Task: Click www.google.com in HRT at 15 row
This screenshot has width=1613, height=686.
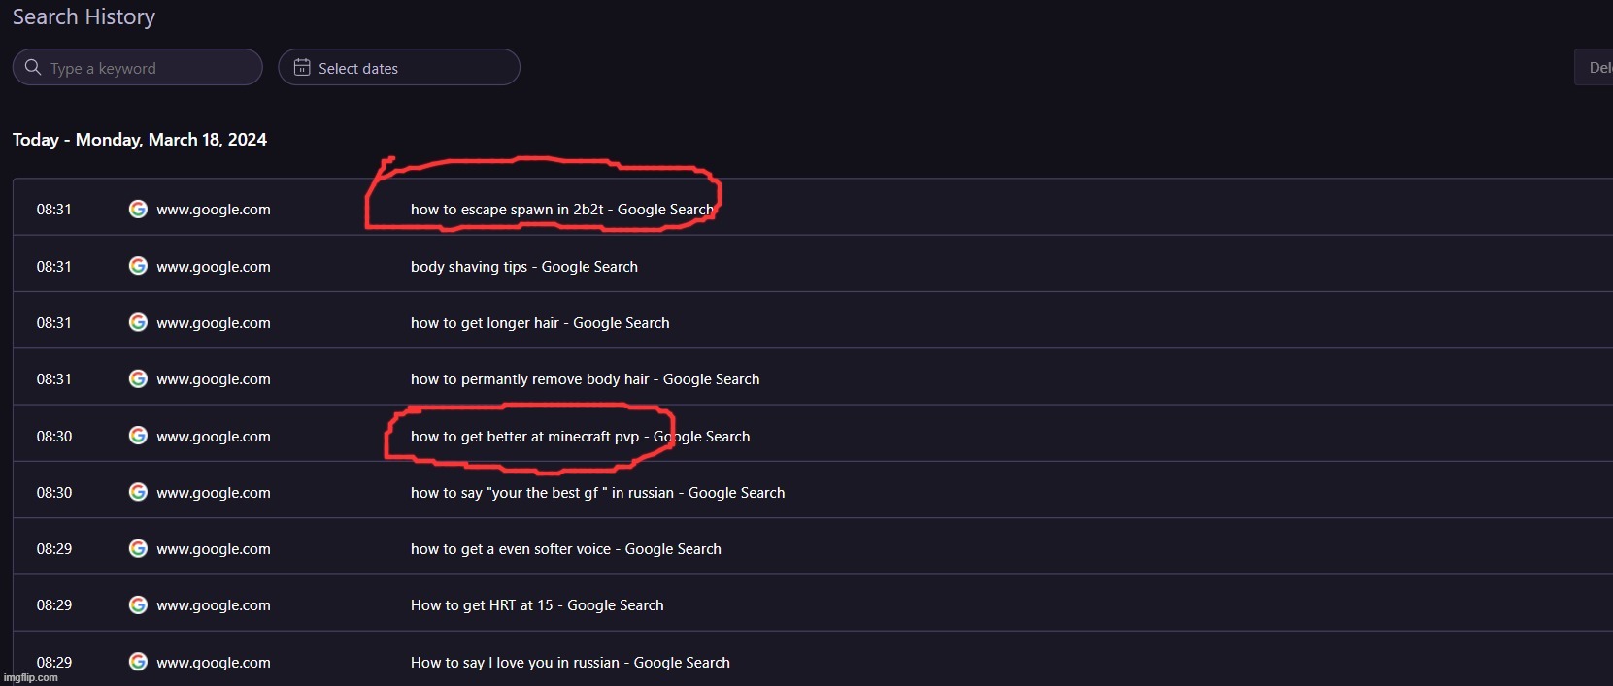Action: point(214,604)
